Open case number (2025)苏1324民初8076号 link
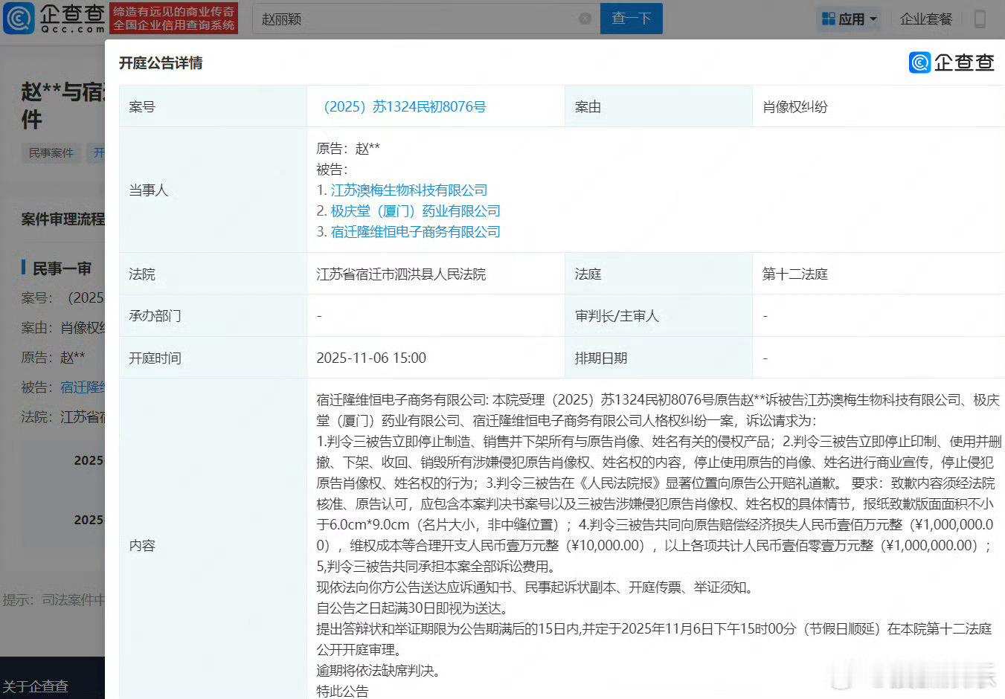The image size is (1005, 699). [x=403, y=106]
